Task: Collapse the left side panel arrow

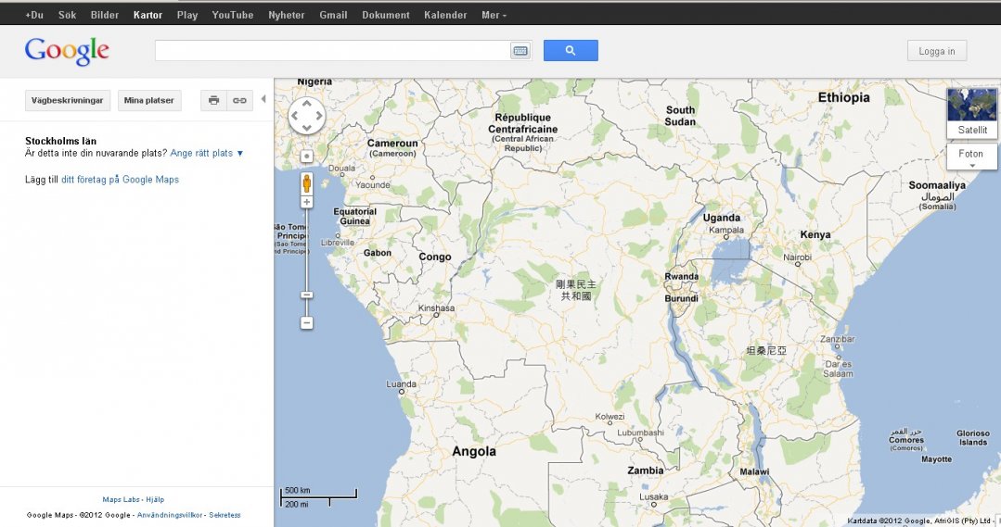Action: [x=263, y=100]
